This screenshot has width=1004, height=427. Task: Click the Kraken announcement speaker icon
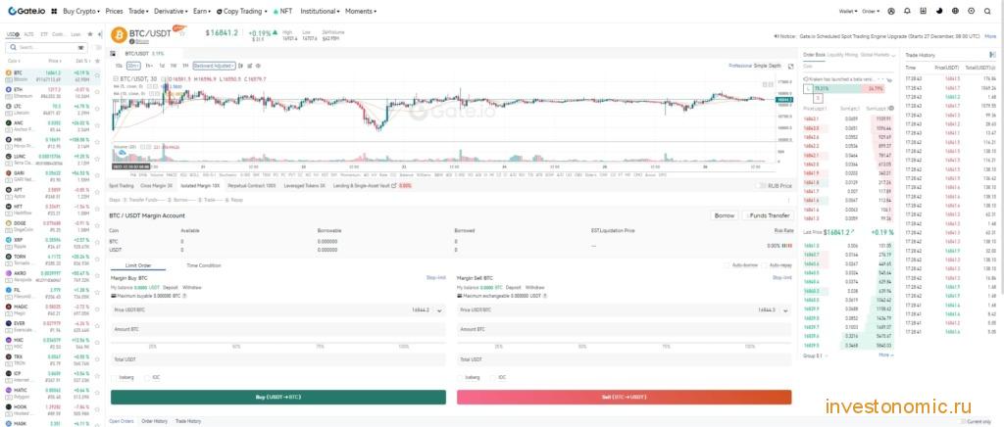(x=807, y=77)
